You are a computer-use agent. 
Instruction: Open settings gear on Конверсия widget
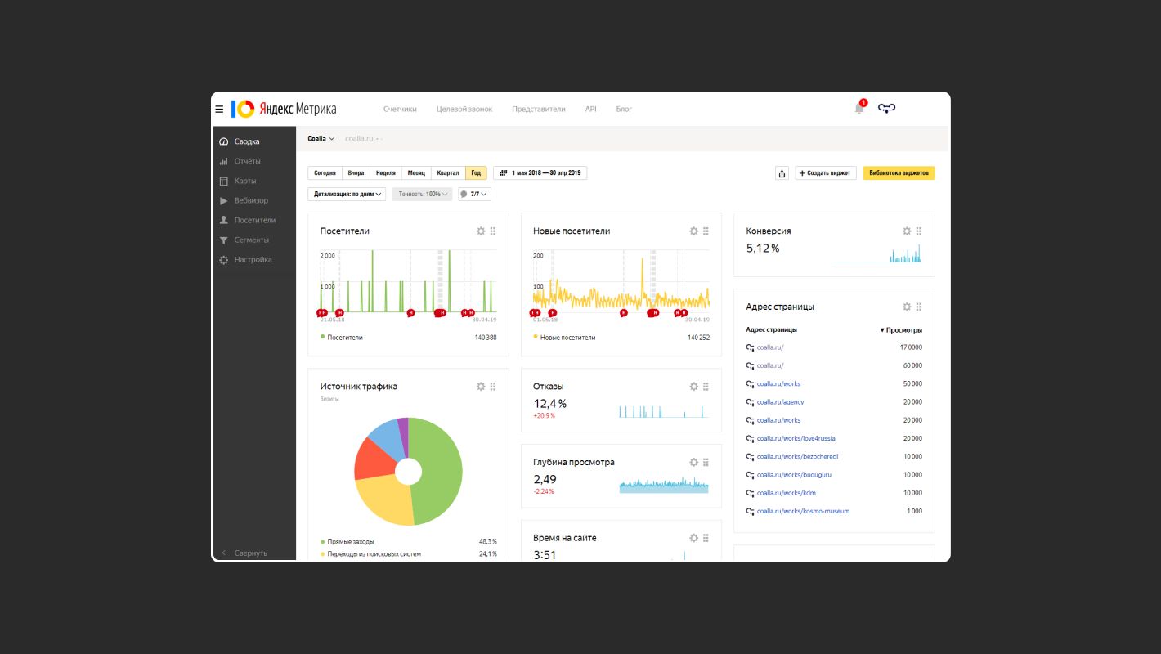pyautogui.click(x=906, y=231)
